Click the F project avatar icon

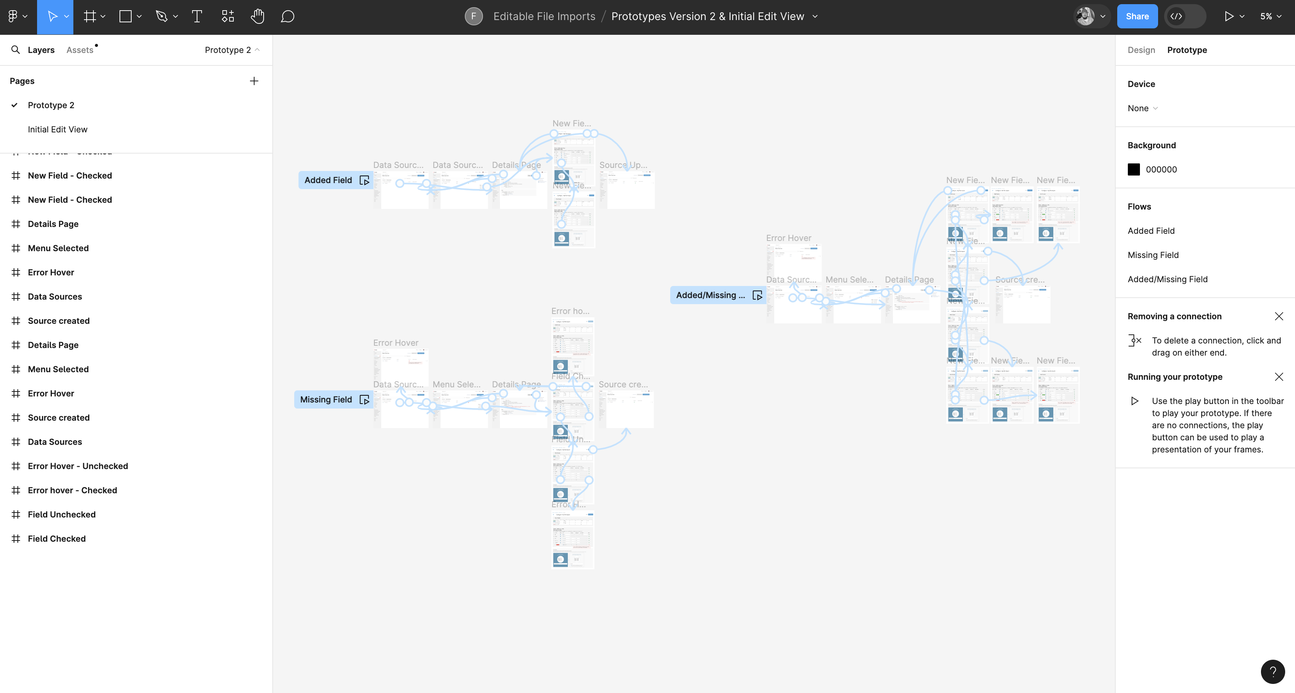point(474,17)
